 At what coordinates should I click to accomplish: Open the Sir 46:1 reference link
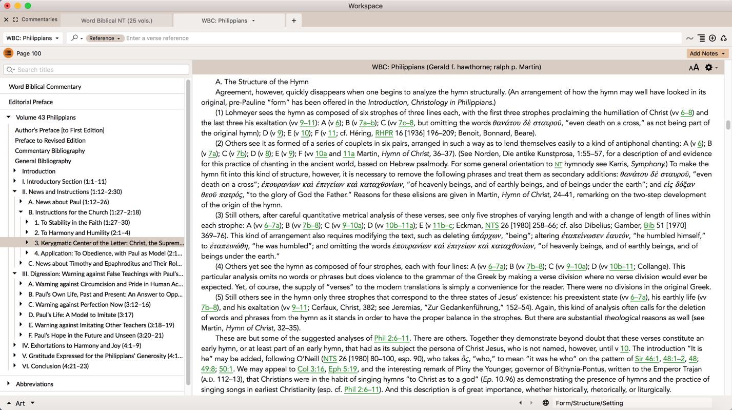pyautogui.click(x=647, y=359)
